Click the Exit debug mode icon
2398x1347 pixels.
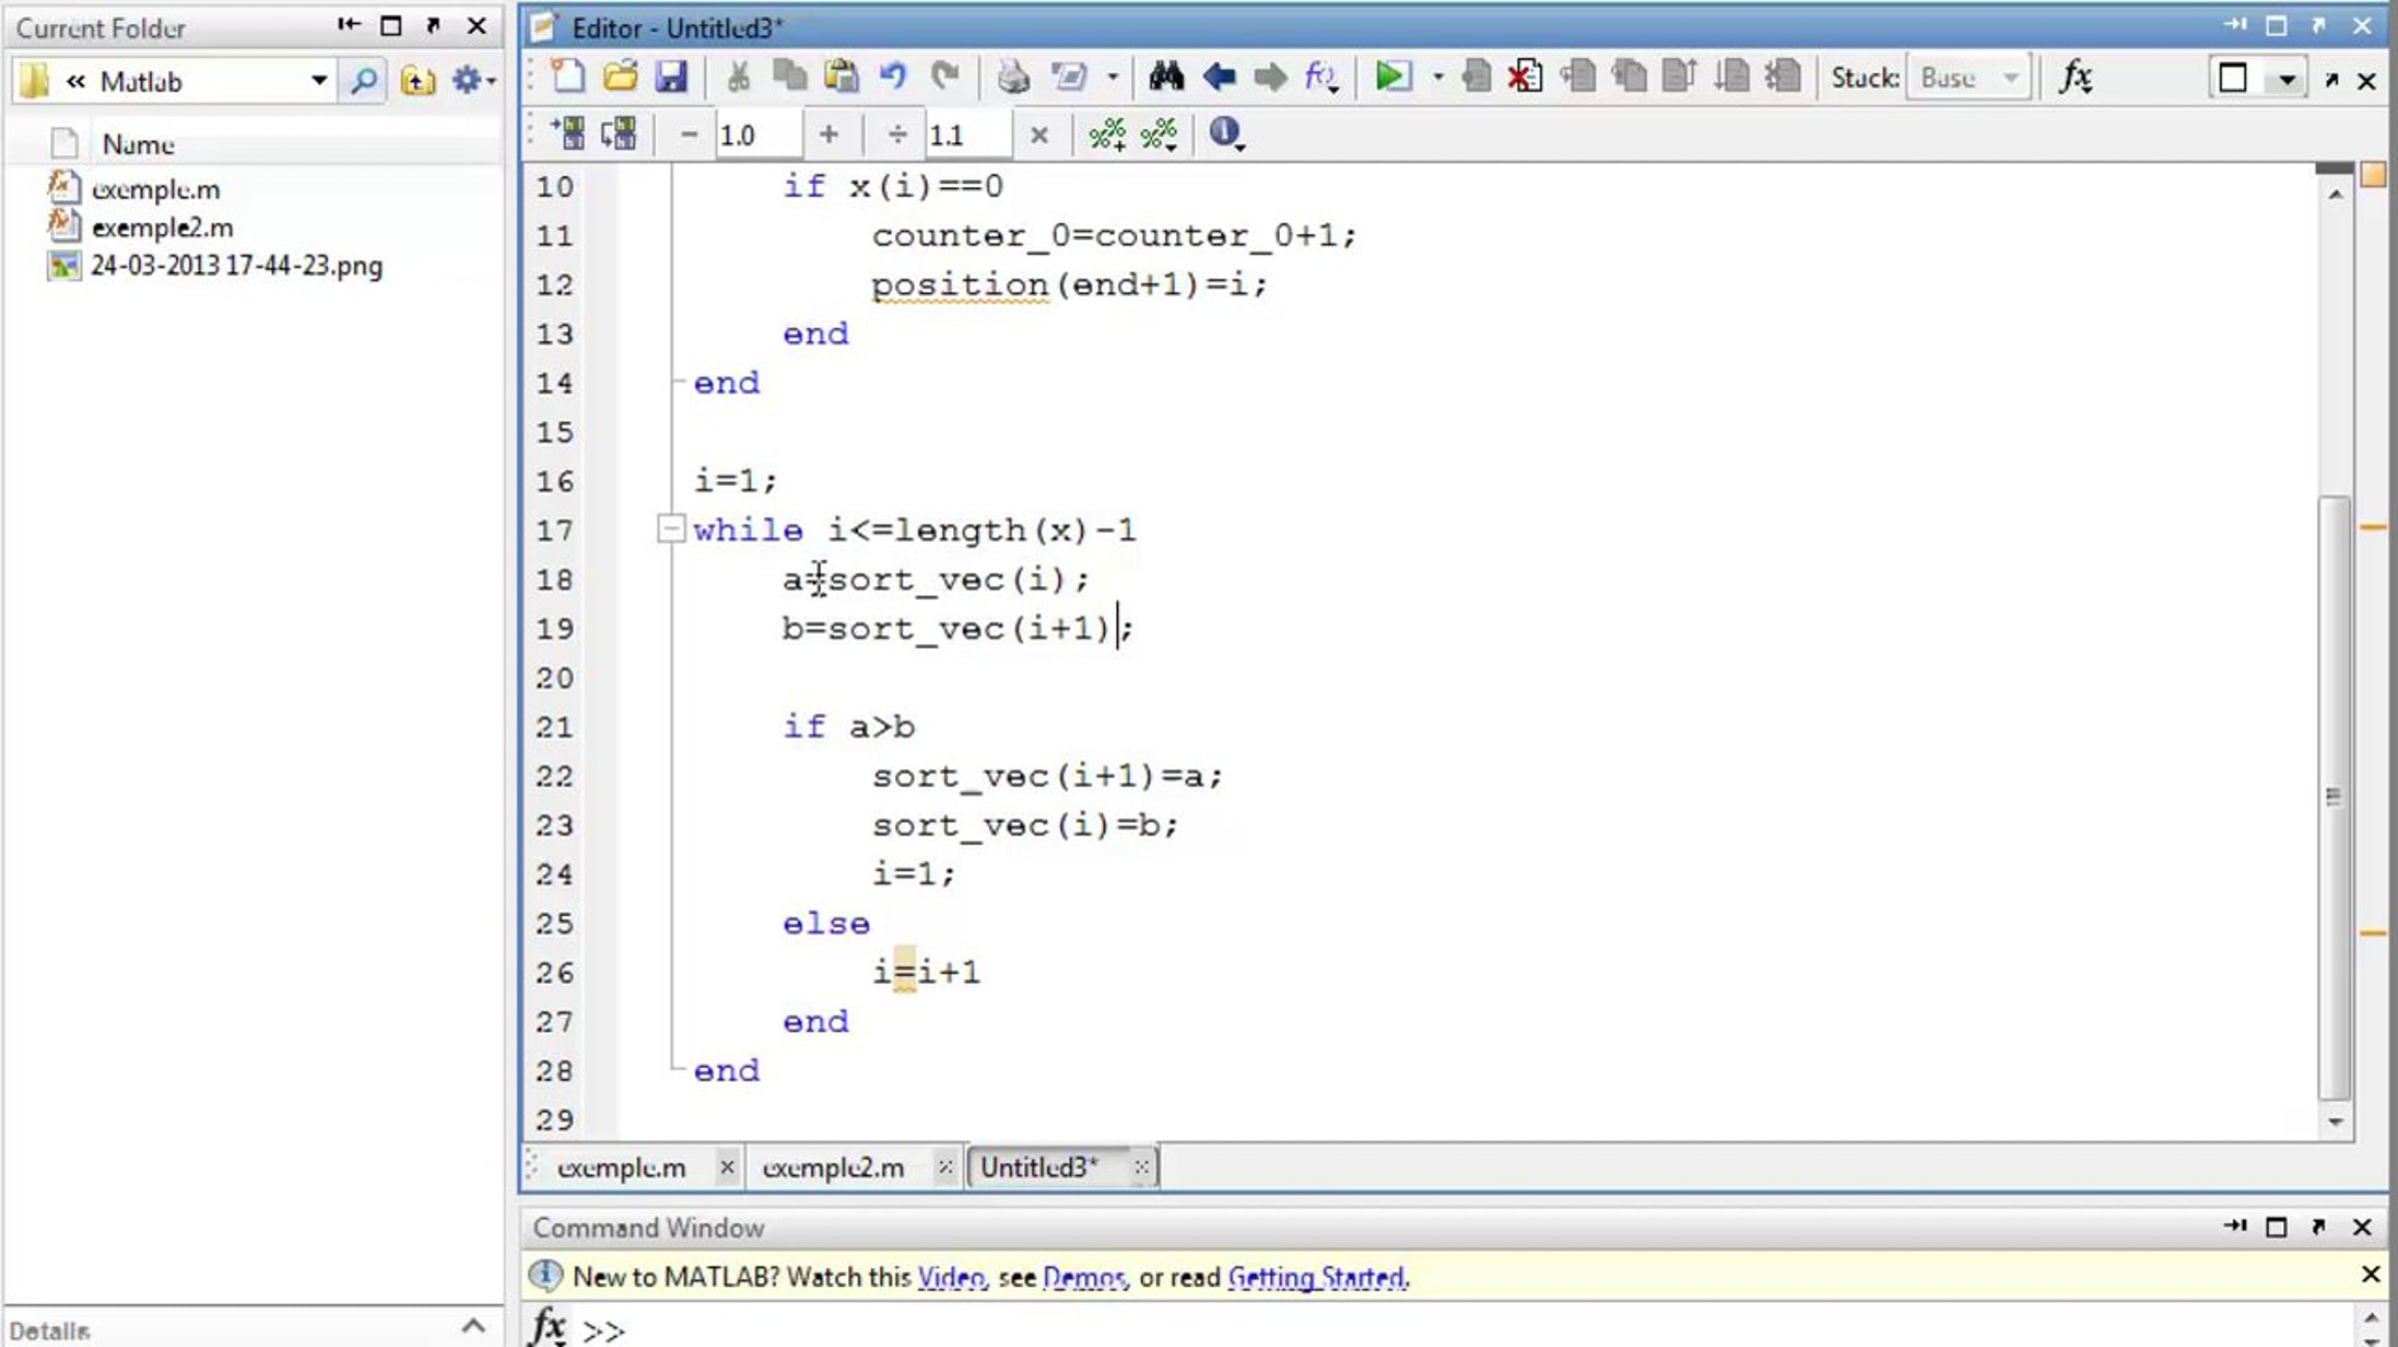tap(1783, 77)
